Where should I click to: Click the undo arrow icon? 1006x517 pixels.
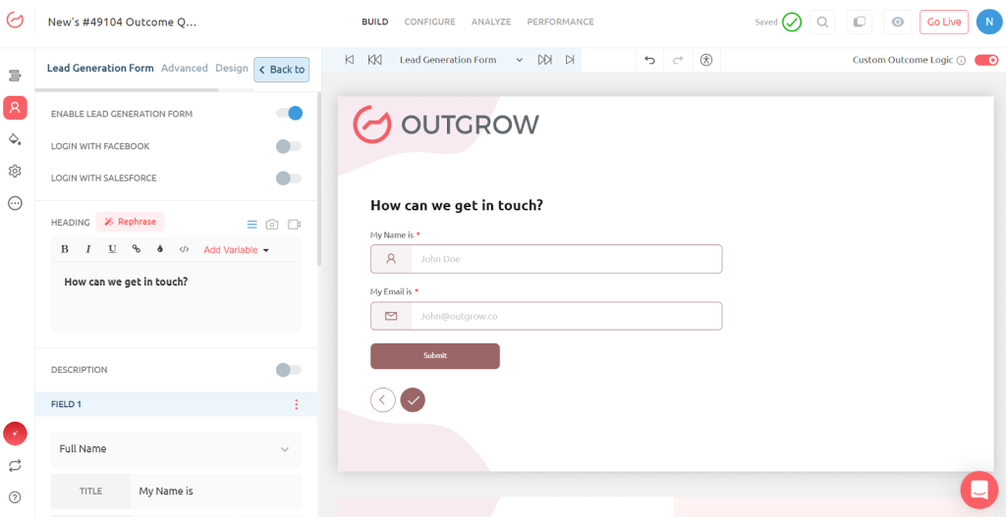click(x=649, y=60)
